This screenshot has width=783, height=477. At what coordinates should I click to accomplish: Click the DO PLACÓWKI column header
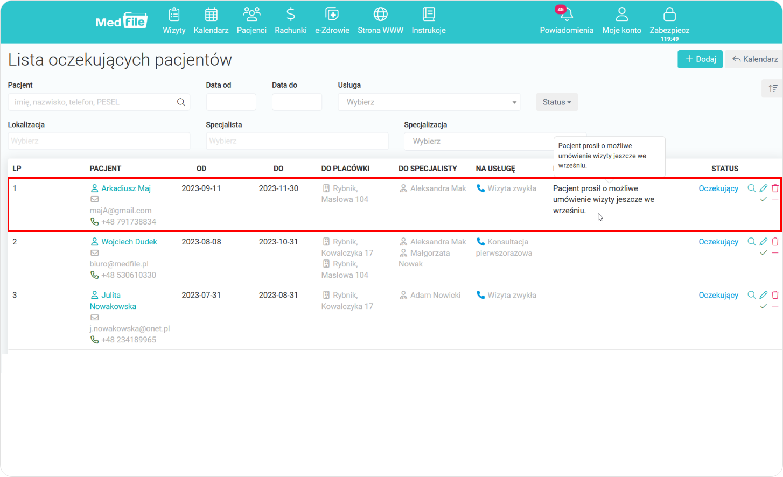pos(345,169)
